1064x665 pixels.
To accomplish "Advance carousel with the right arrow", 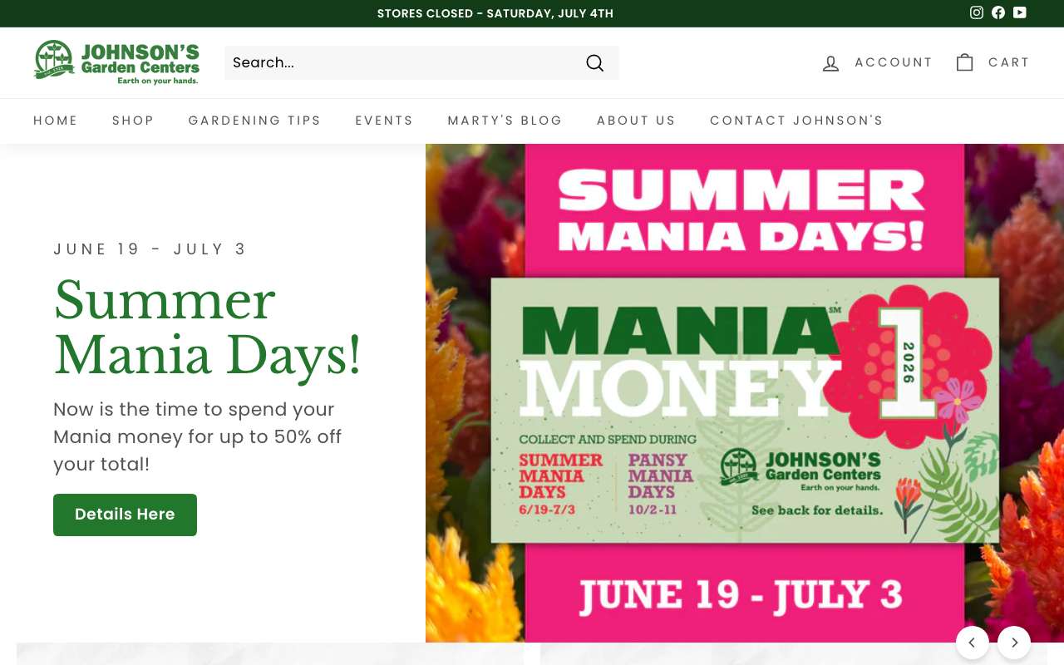I will [x=1014, y=643].
